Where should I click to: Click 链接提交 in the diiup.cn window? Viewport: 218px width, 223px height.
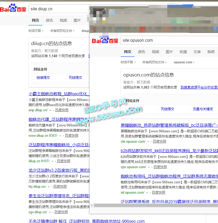(x=43, y=78)
